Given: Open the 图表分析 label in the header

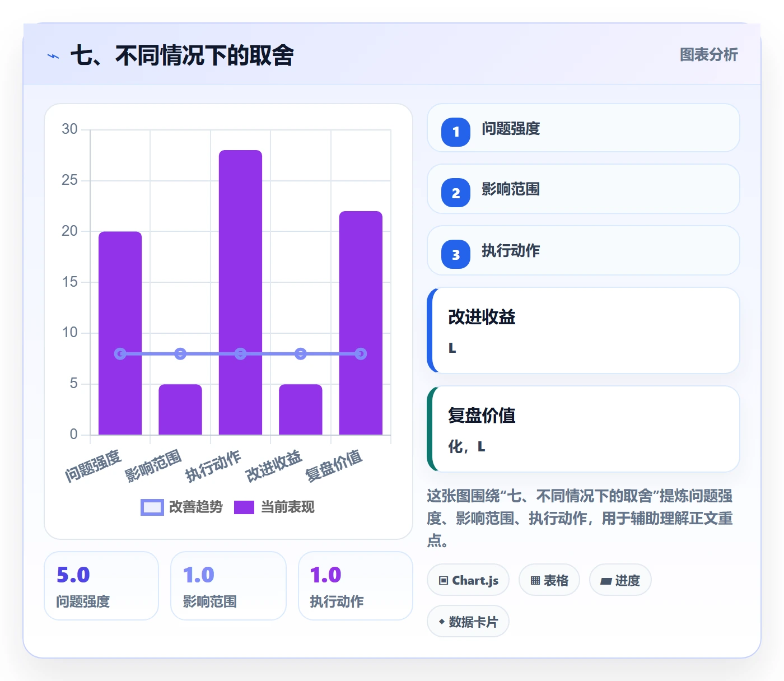Looking at the screenshot, I should tap(709, 54).
